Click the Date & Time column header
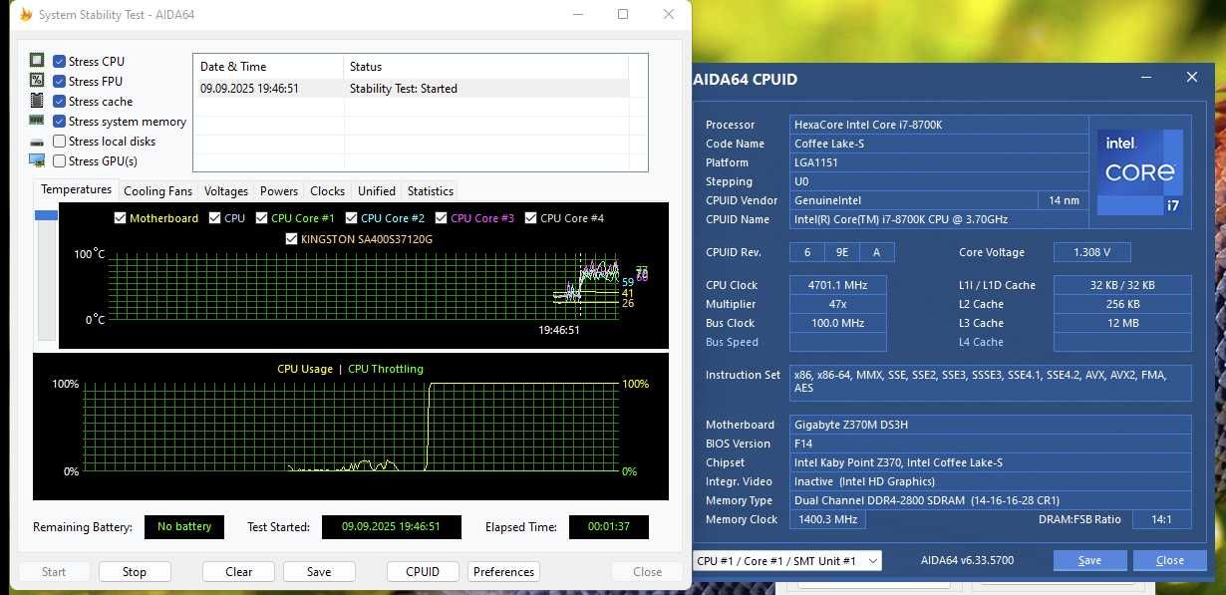Viewport: 1226px width, 595px height. coord(268,67)
